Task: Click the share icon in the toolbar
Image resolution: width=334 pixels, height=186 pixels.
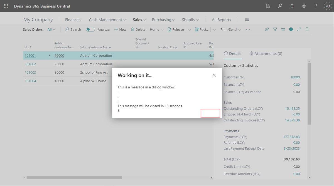Action: pyautogui.click(x=267, y=29)
